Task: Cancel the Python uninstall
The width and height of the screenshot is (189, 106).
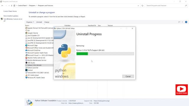Action: (x=128, y=77)
